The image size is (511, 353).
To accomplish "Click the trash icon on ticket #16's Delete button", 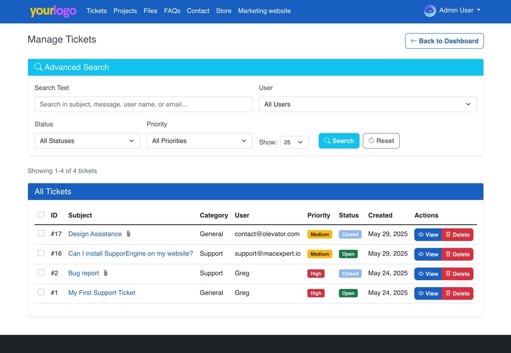I will coord(448,254).
